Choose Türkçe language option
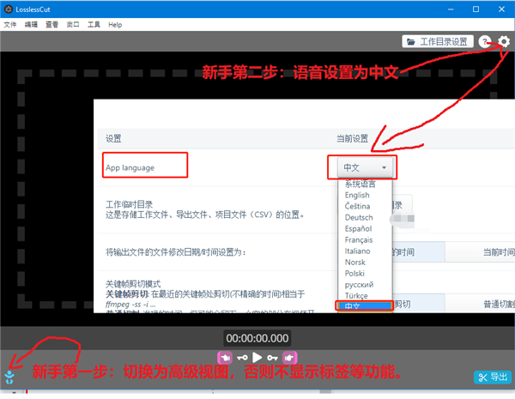Viewport: 515px width, 399px height. pyautogui.click(x=365, y=295)
